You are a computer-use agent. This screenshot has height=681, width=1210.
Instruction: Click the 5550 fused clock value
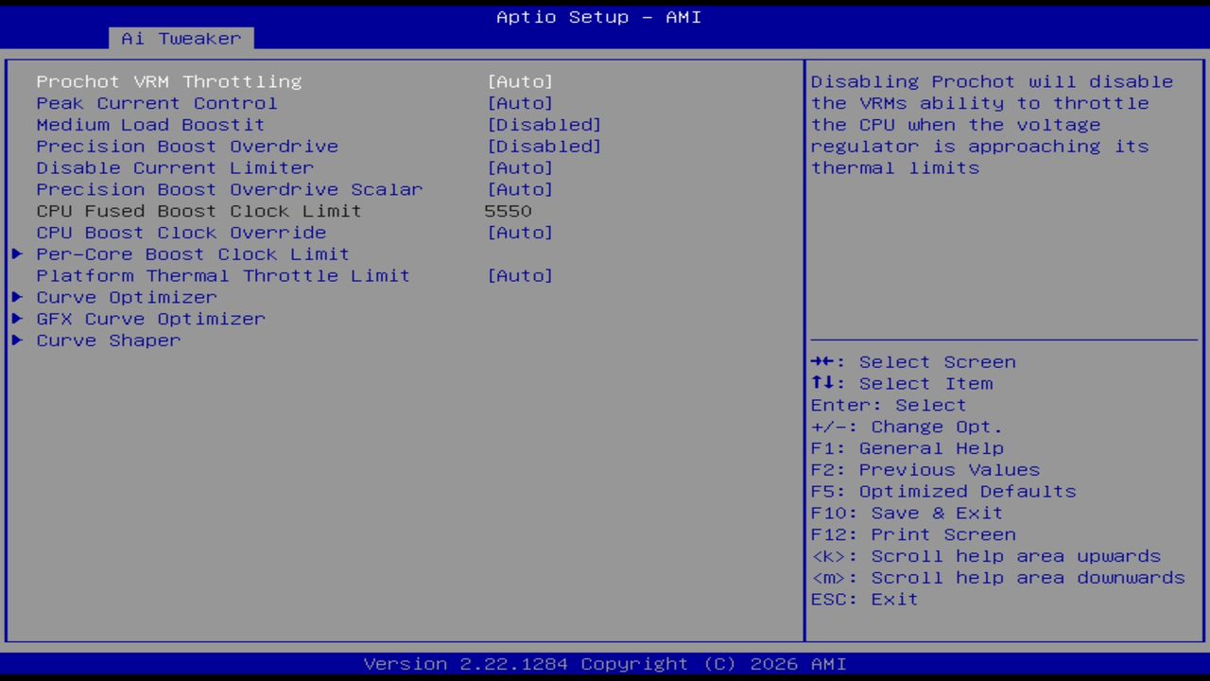pos(509,211)
